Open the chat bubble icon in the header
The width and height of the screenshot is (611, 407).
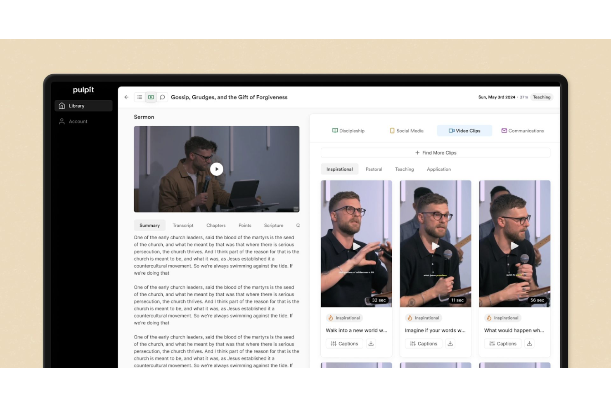(x=162, y=97)
